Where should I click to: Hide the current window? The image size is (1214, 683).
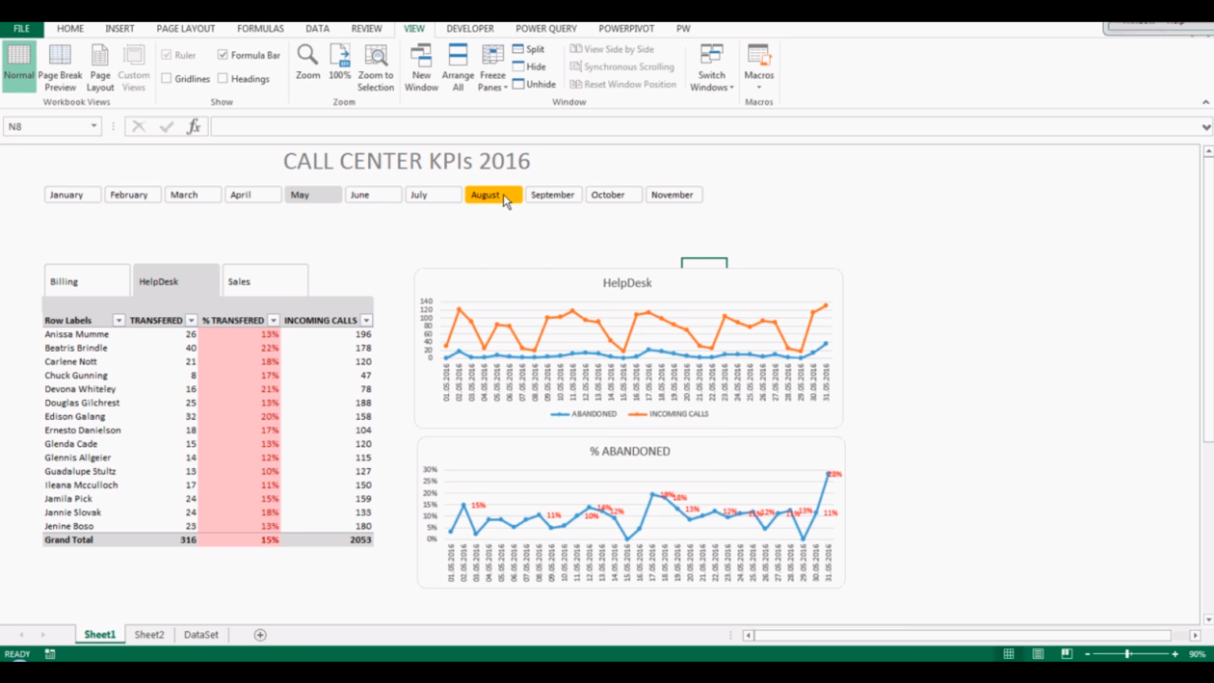point(529,66)
